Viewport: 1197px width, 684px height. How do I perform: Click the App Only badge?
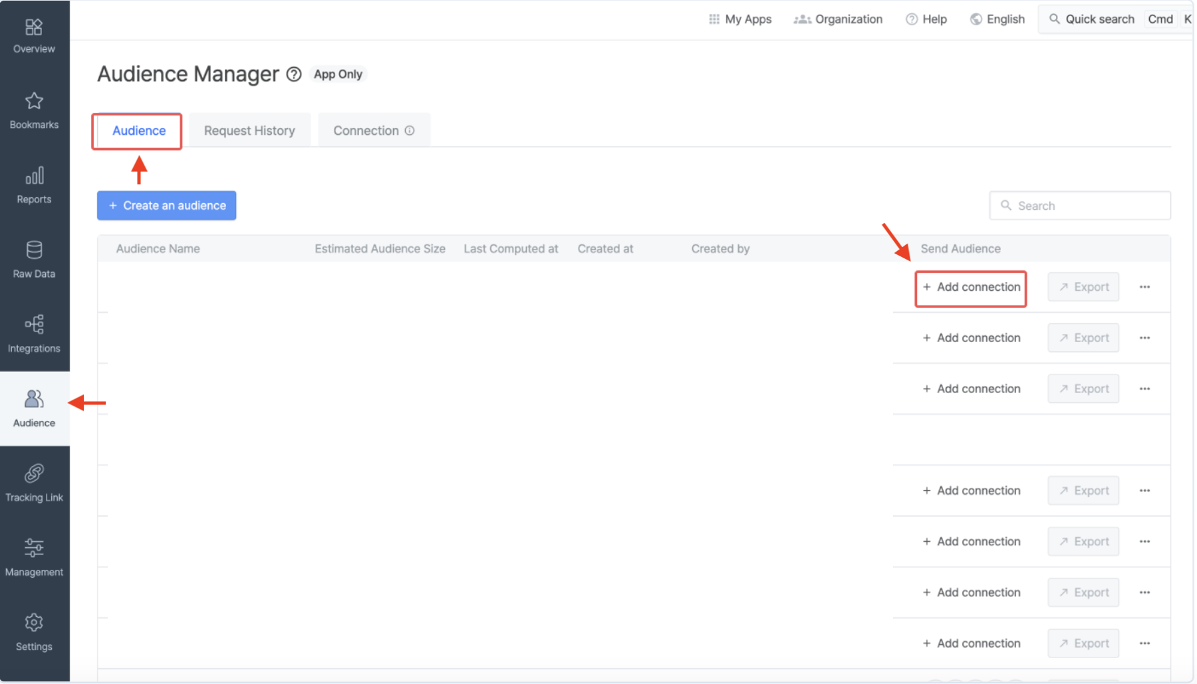pyautogui.click(x=338, y=74)
